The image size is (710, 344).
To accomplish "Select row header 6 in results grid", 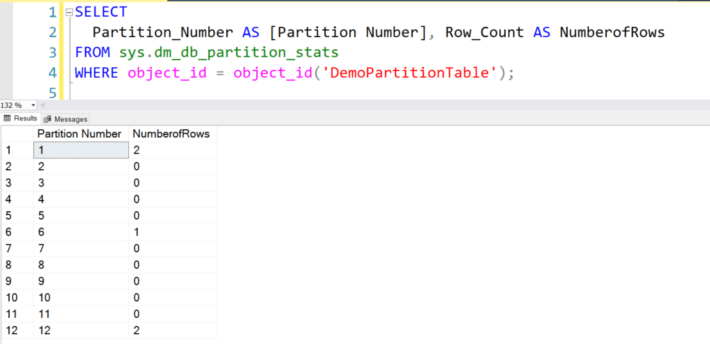I will pos(17,232).
